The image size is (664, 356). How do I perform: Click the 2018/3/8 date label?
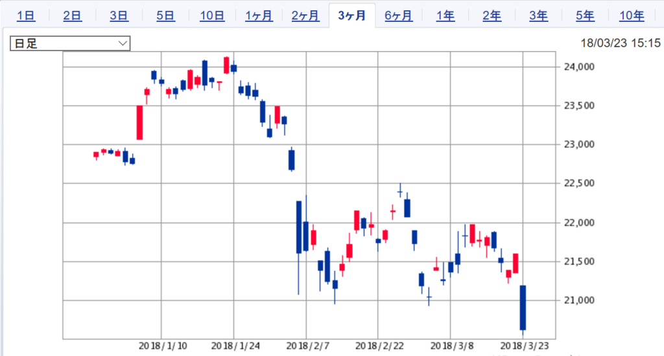point(452,346)
